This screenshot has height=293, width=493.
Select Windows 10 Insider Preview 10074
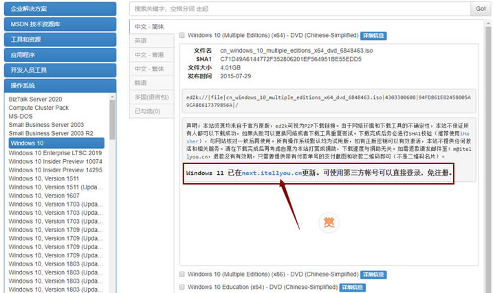coord(55,161)
